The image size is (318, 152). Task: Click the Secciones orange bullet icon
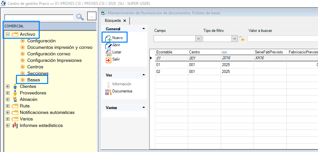[23, 73]
